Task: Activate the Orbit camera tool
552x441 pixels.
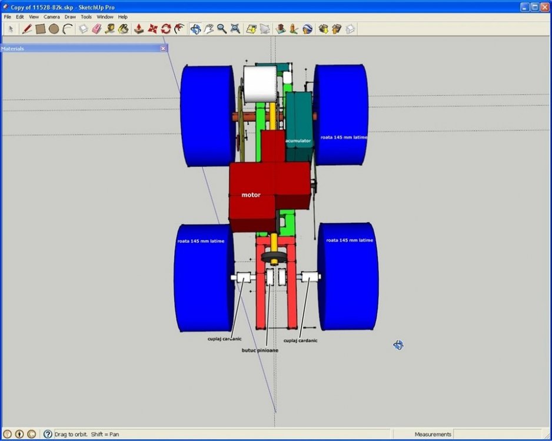Action: click(x=195, y=29)
